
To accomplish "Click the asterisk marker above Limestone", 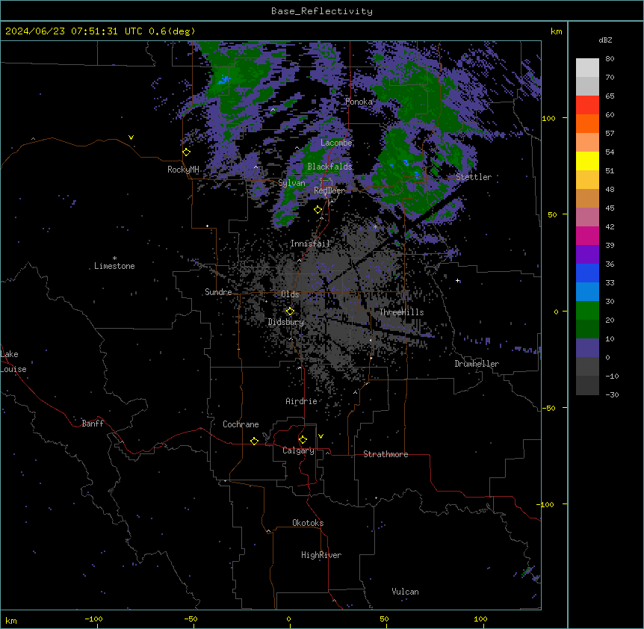I will 114,258.
